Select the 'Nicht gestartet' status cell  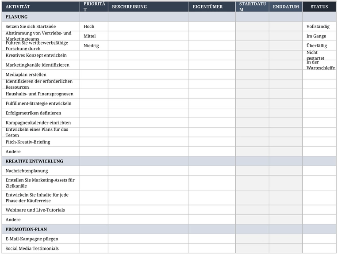[319, 55]
